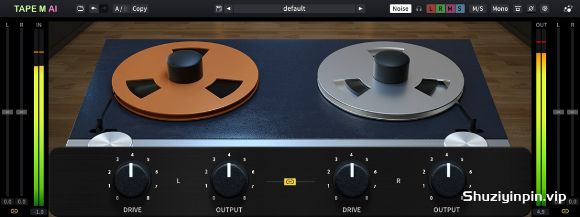Select the blue S side channel button
Image resolution: width=580 pixels, height=217 pixels.
click(x=460, y=8)
